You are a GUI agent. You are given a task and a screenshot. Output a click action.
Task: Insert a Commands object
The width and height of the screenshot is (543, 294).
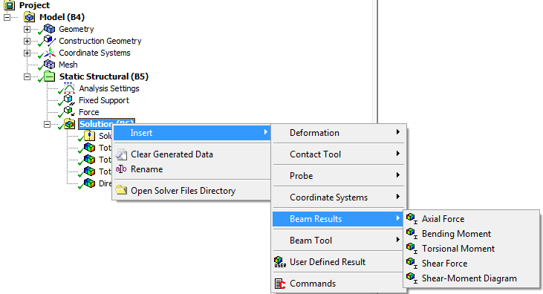click(338, 284)
